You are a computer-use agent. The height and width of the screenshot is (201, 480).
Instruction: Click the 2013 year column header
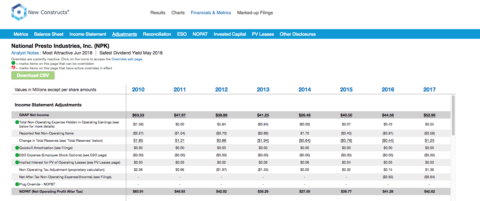(263, 89)
